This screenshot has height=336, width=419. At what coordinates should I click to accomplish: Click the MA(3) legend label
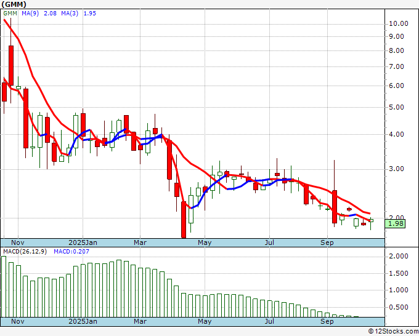pos(70,14)
